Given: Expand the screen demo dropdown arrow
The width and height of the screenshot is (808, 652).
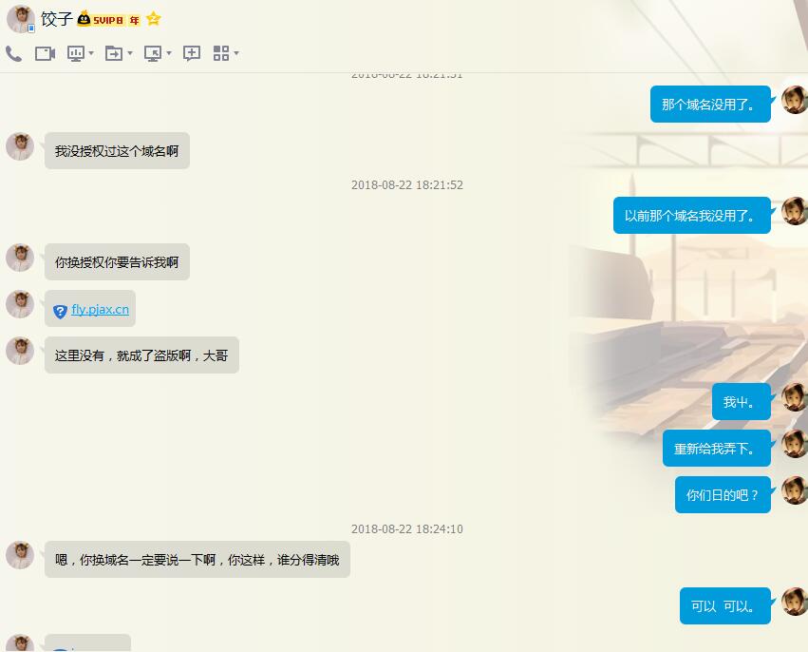Looking at the screenshot, I should pos(91,54).
